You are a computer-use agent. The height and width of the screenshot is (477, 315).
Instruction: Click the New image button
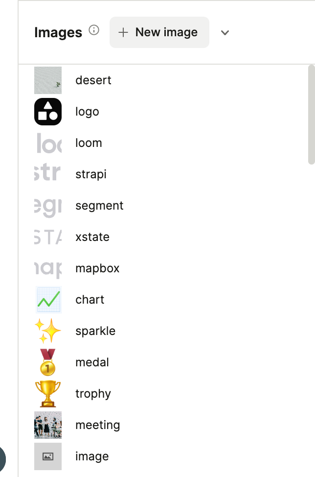159,32
